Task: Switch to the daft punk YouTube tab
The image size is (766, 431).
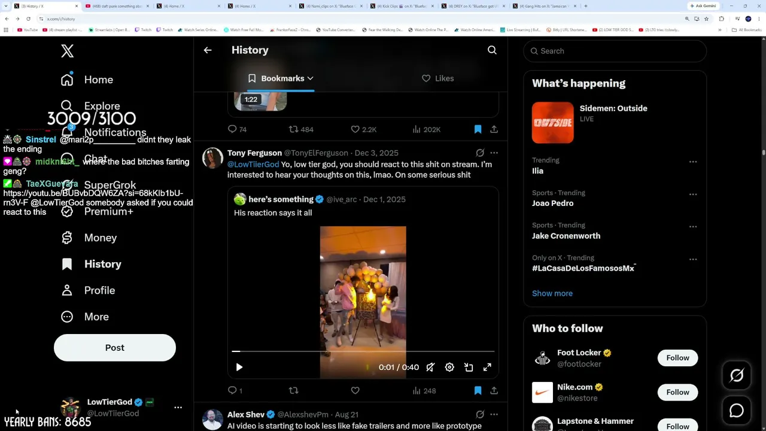Action: click(117, 6)
